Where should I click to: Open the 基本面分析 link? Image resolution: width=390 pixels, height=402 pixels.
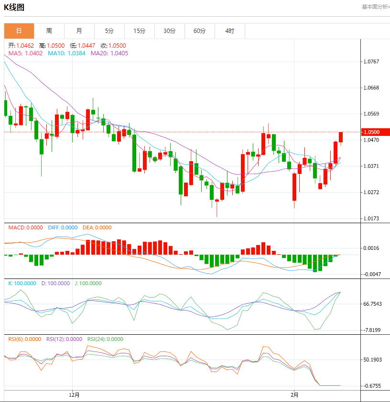[x=376, y=7]
